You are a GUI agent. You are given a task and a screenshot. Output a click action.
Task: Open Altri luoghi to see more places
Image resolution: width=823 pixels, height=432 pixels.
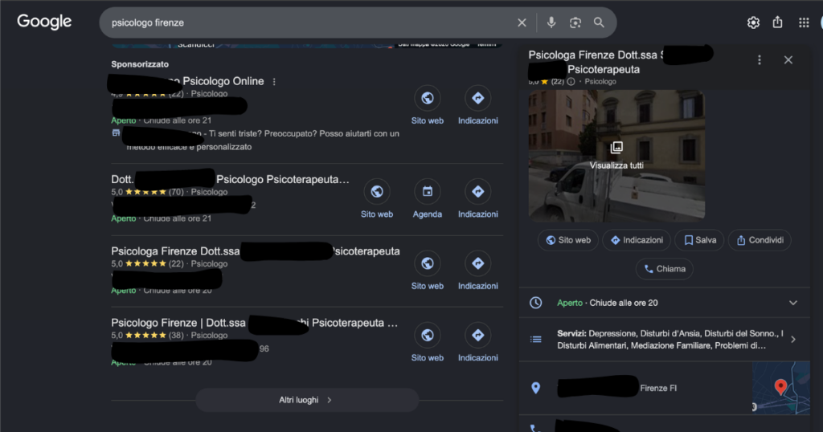tap(307, 400)
